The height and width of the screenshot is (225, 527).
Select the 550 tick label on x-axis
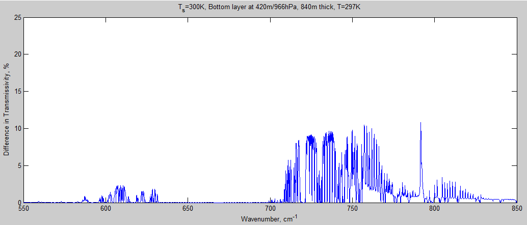pyautogui.click(x=23, y=209)
